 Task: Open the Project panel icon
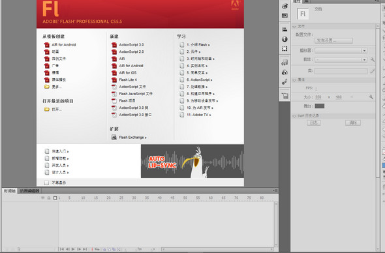pos(285,96)
